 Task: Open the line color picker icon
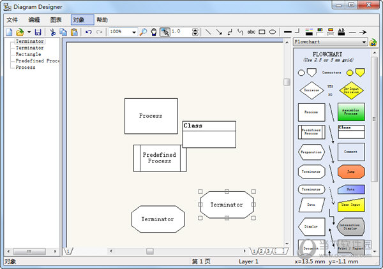coord(309,32)
